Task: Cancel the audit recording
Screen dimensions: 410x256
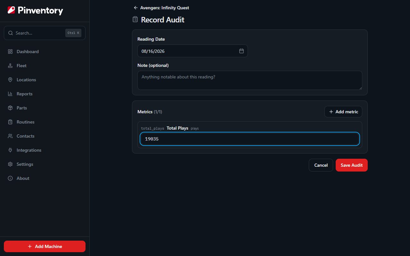Action: pyautogui.click(x=321, y=165)
